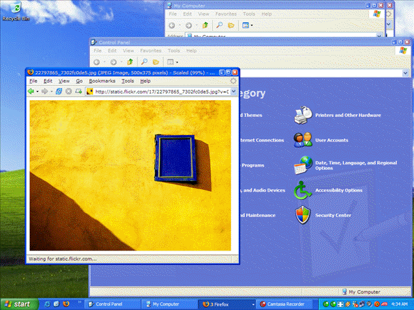Open Accessibility Options wheelchair icon
The height and width of the screenshot is (310, 414).
click(302, 190)
